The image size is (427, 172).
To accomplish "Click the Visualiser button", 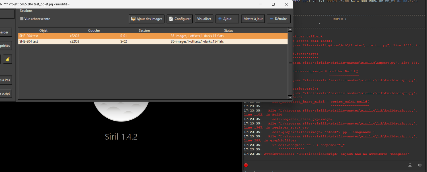I will 204,19.
